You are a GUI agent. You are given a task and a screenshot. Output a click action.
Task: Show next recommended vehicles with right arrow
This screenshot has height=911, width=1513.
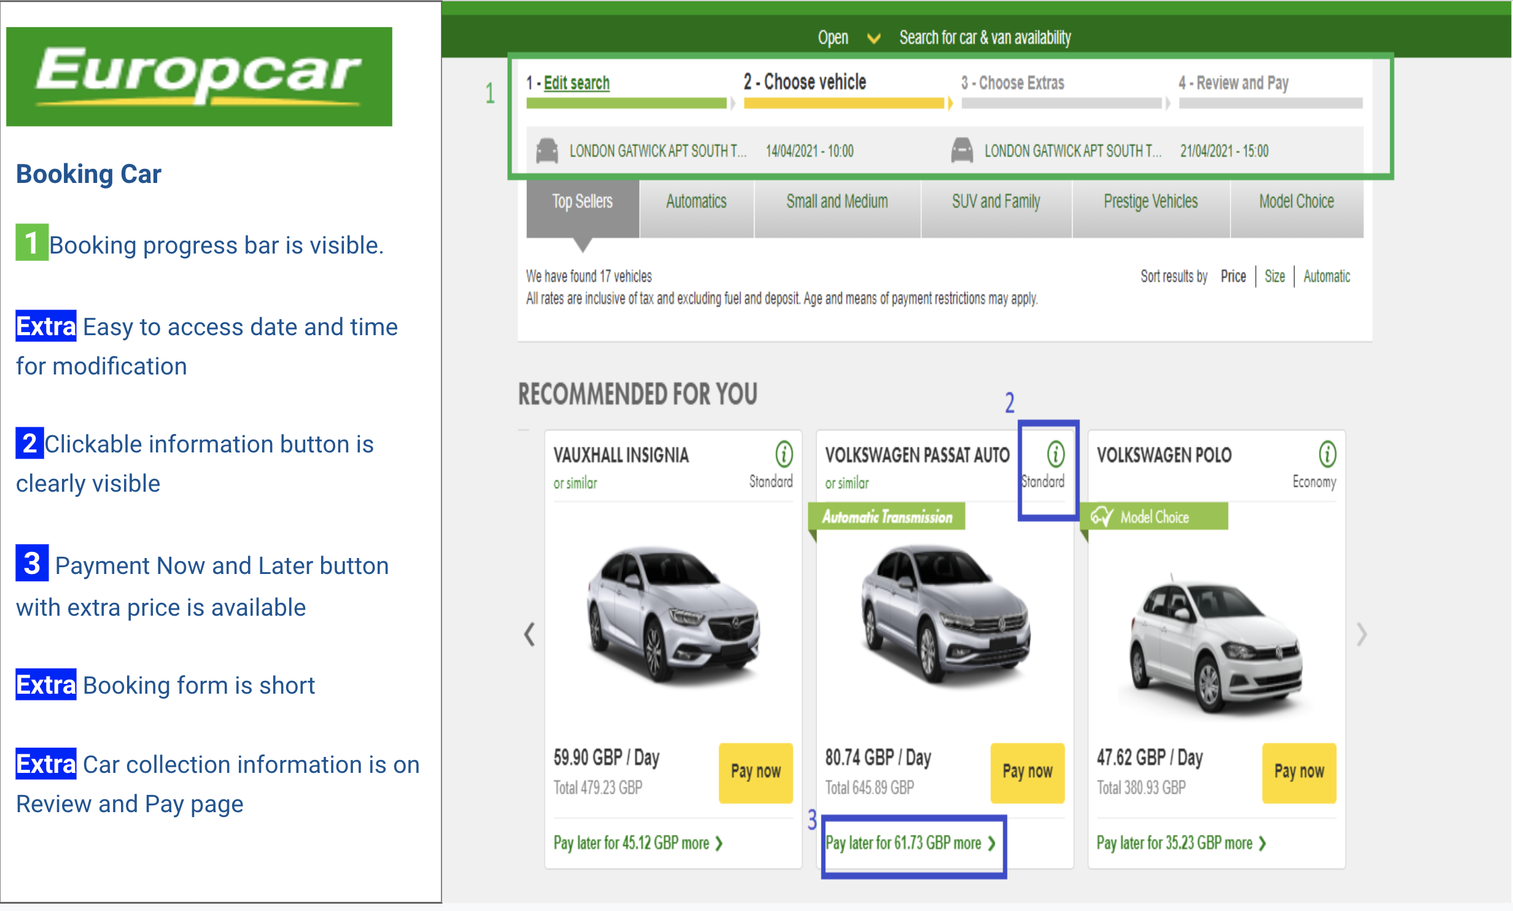(x=1361, y=634)
